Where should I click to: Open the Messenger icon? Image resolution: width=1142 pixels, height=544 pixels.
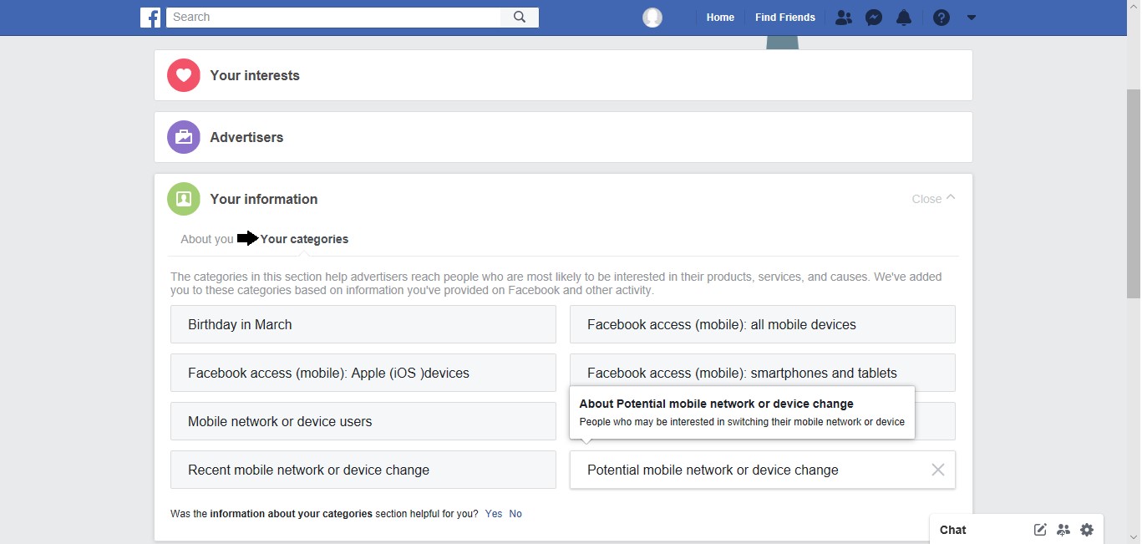(x=874, y=18)
